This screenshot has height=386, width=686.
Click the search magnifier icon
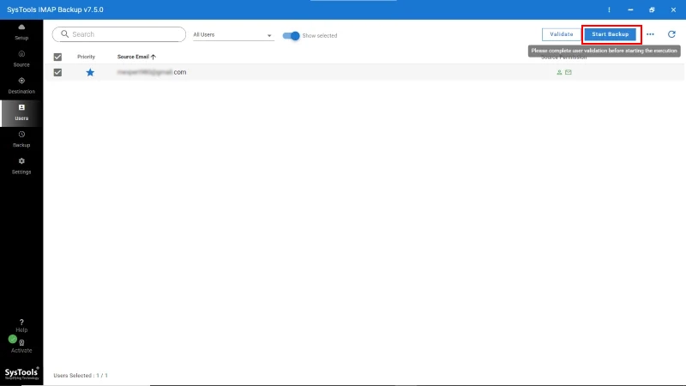pos(65,34)
